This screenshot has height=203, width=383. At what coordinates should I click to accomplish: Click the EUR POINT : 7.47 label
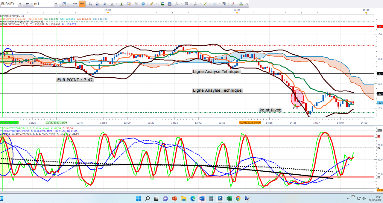pos(75,80)
